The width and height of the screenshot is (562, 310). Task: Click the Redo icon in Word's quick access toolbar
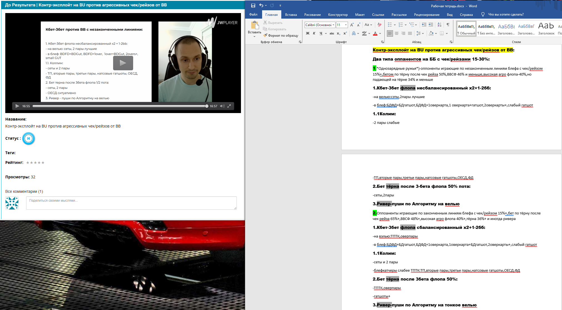pyautogui.click(x=272, y=6)
